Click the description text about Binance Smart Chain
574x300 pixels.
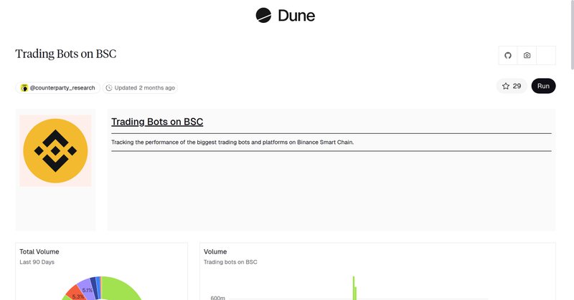(232, 142)
